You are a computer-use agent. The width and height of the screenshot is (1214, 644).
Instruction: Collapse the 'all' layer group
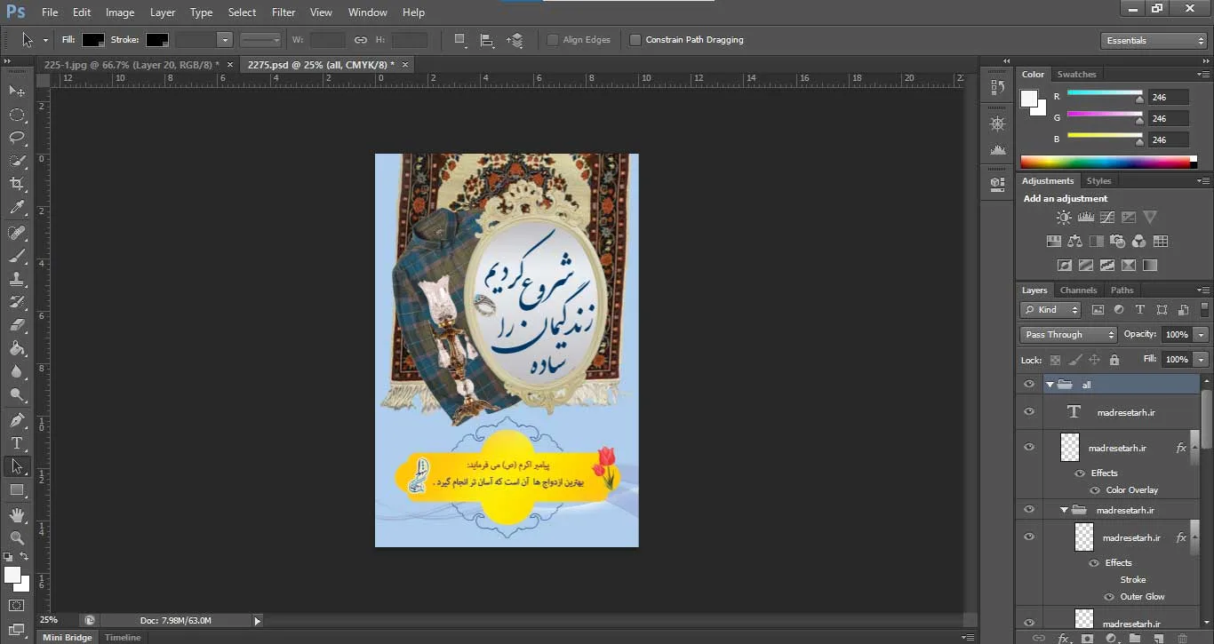pyautogui.click(x=1050, y=385)
